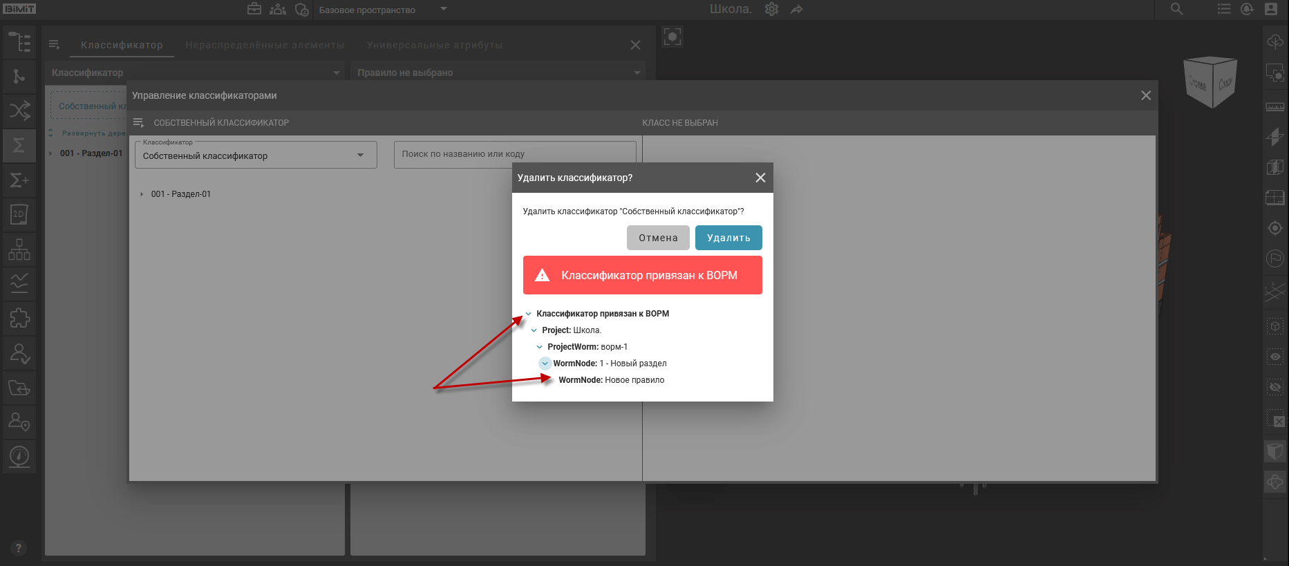The image size is (1289, 566).
Task: Toggle the show elements eye icon
Action: click(x=1274, y=357)
